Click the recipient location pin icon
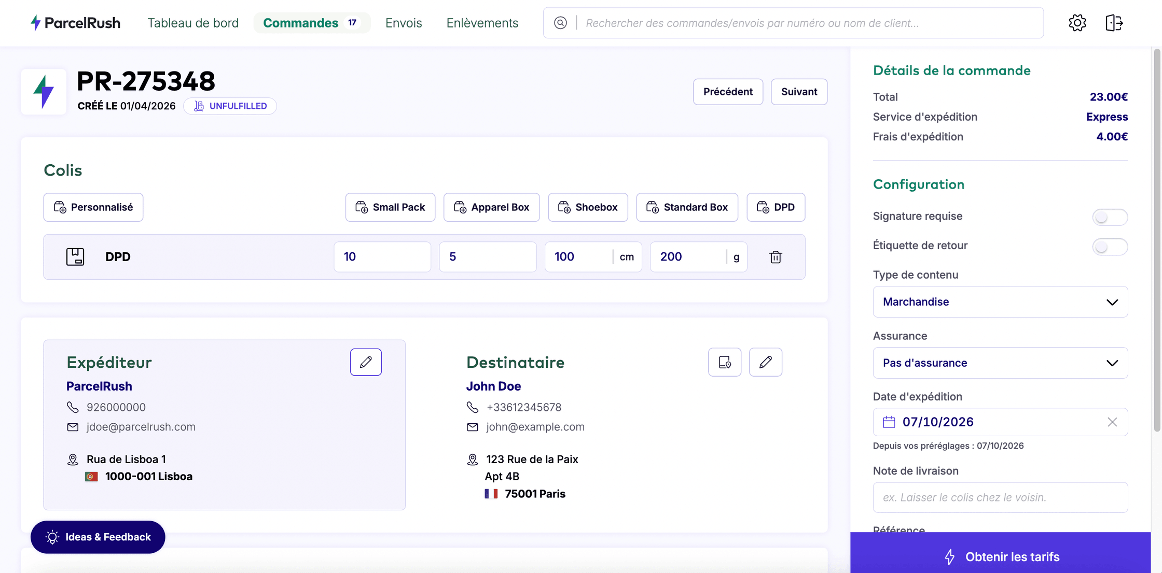This screenshot has height=573, width=1162. (x=473, y=460)
